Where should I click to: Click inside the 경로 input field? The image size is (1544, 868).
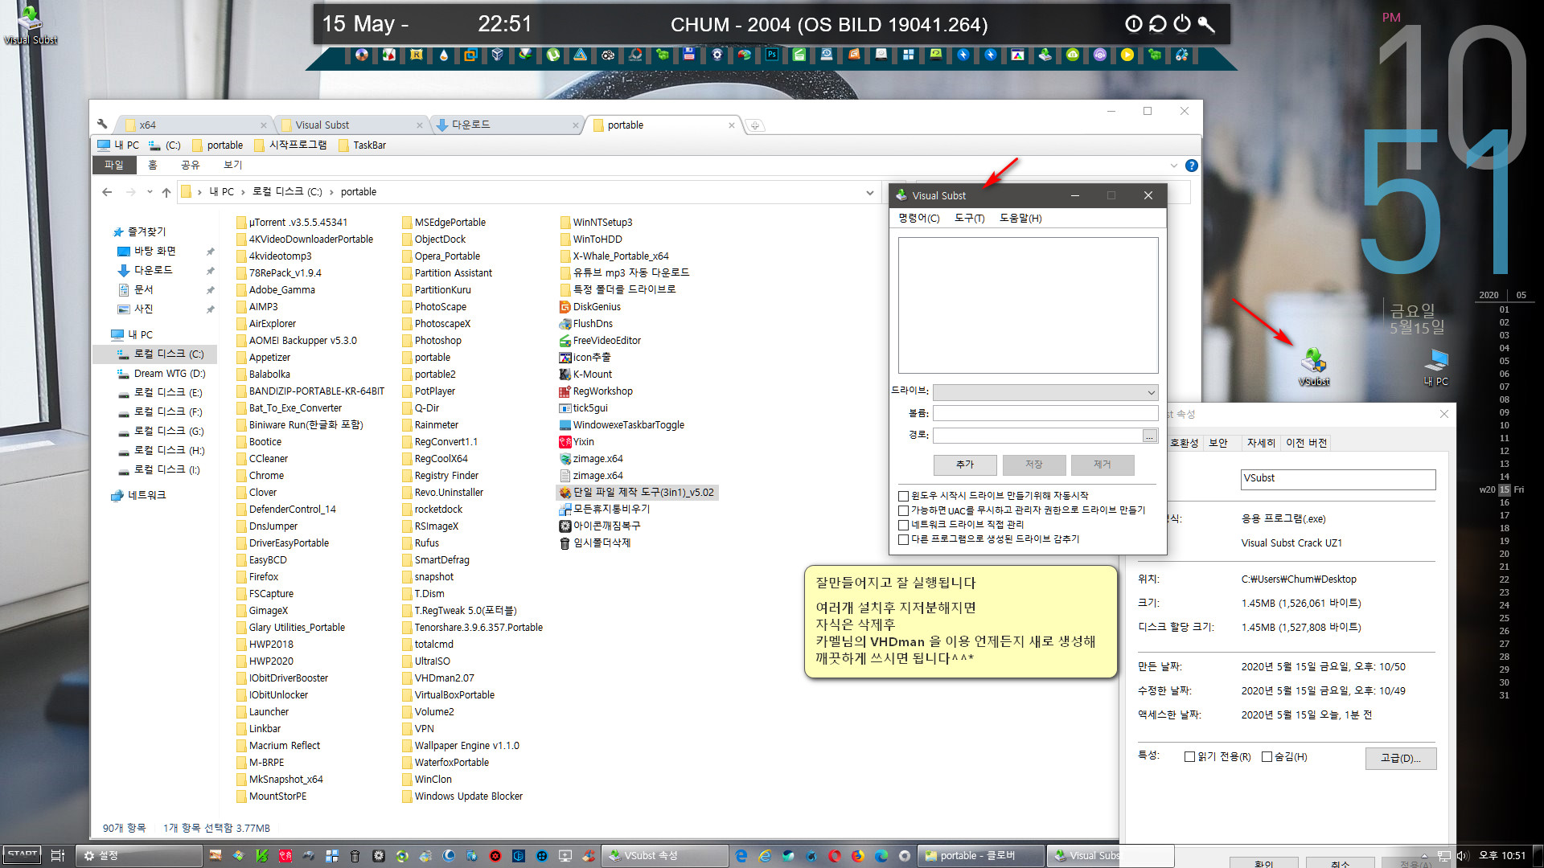tap(1037, 436)
